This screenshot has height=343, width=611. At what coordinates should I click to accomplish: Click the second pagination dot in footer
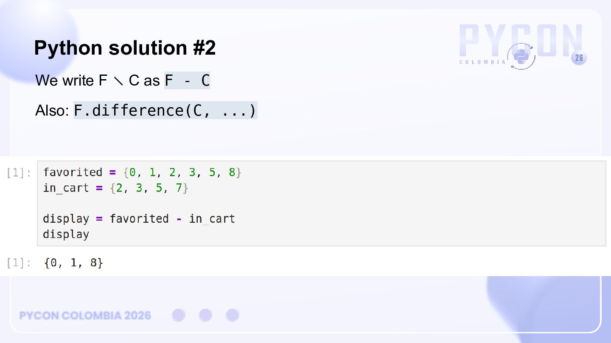click(205, 315)
